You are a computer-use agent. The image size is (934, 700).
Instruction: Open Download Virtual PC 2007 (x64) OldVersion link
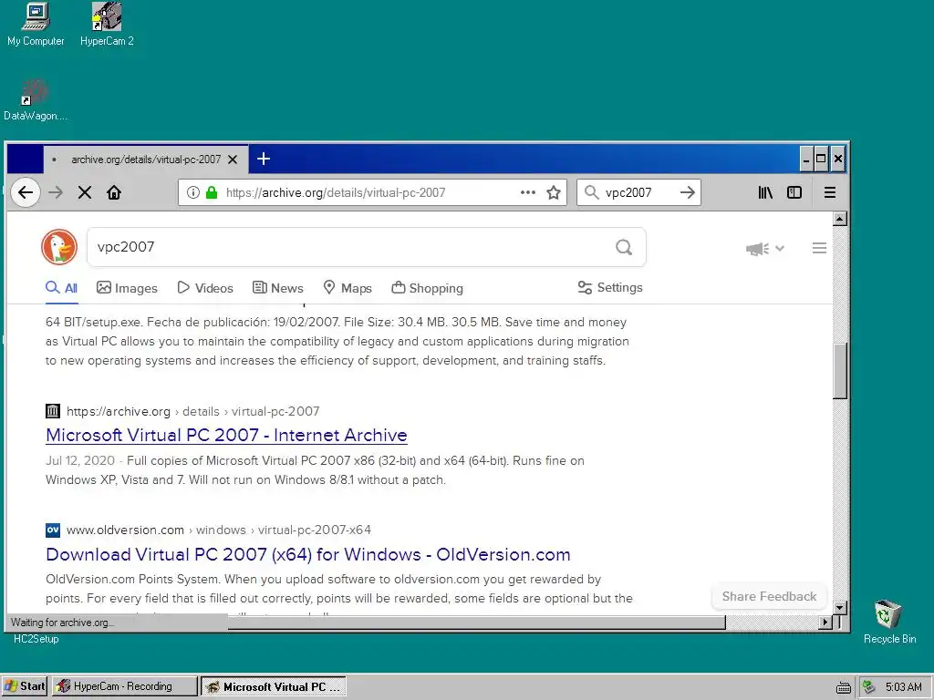click(308, 554)
